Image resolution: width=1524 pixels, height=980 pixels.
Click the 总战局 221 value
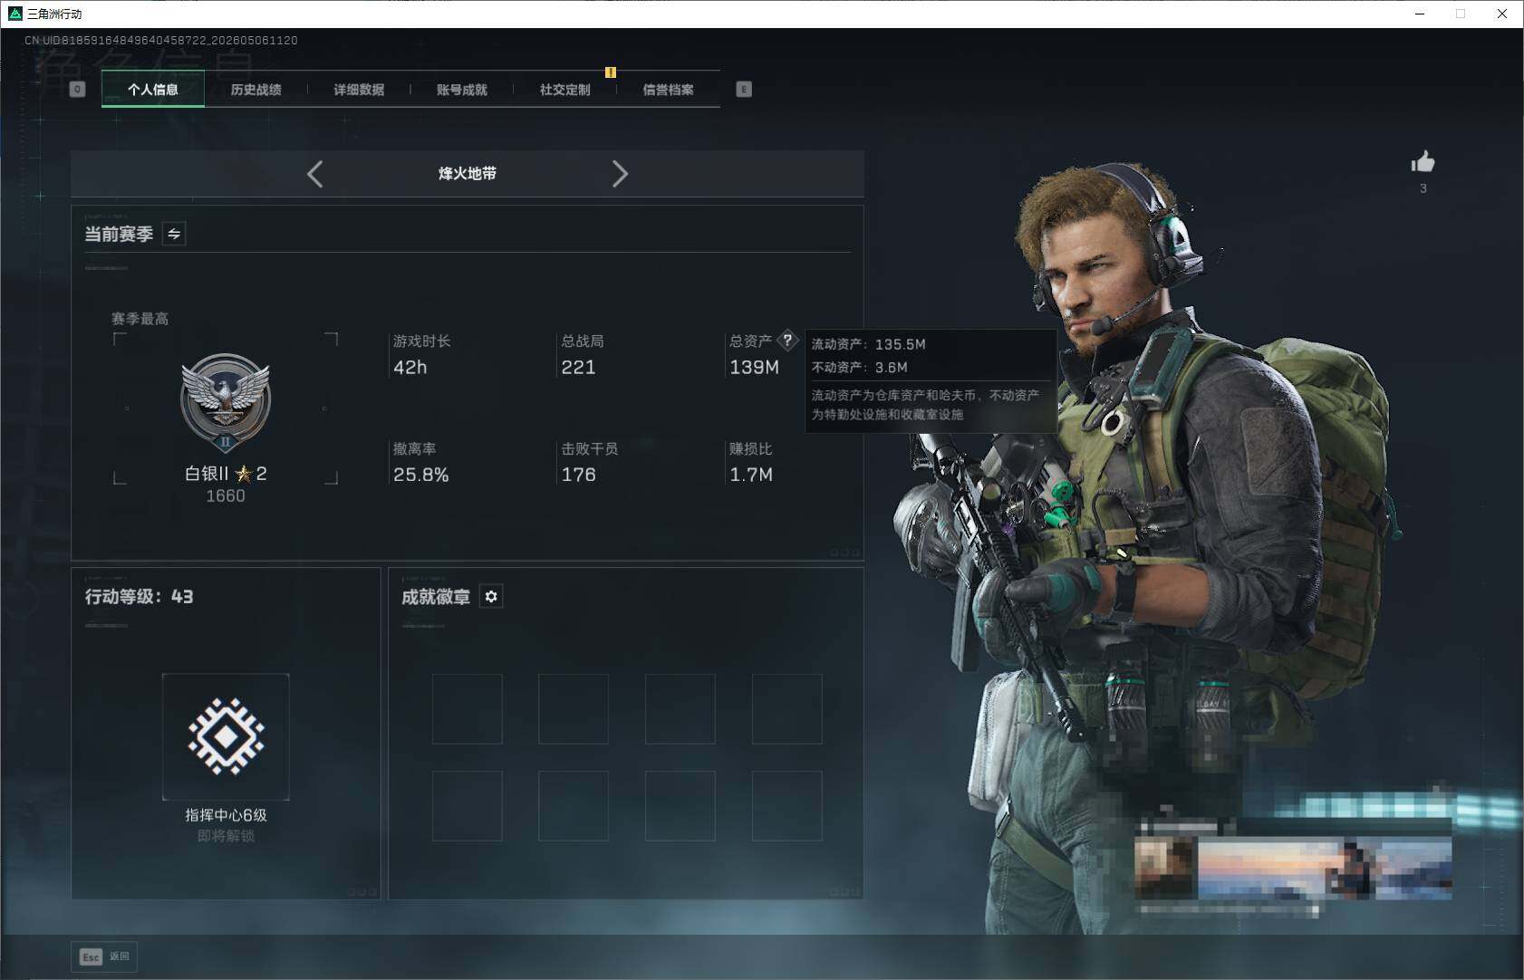click(578, 368)
